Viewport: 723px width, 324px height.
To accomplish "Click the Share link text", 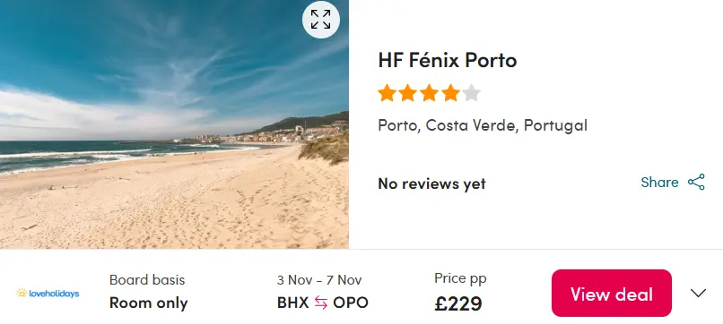I will pyautogui.click(x=659, y=183).
